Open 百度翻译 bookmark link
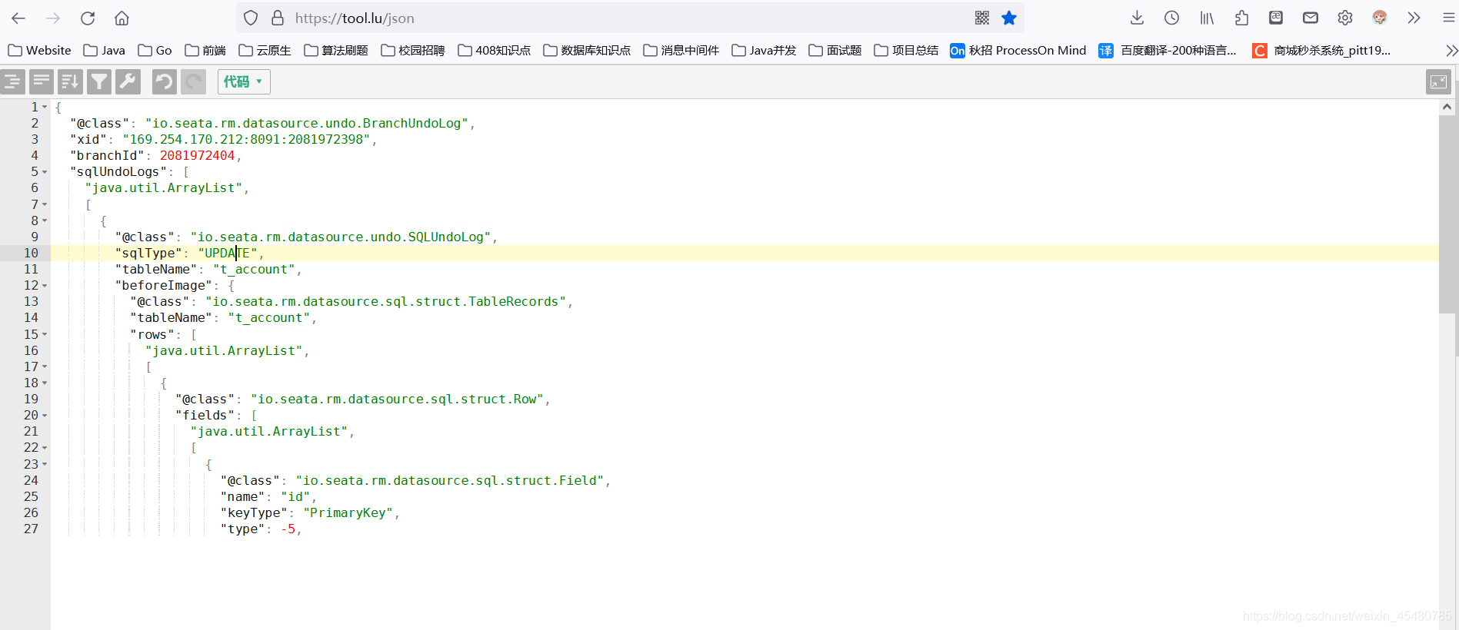The width and height of the screenshot is (1459, 630). click(1168, 51)
